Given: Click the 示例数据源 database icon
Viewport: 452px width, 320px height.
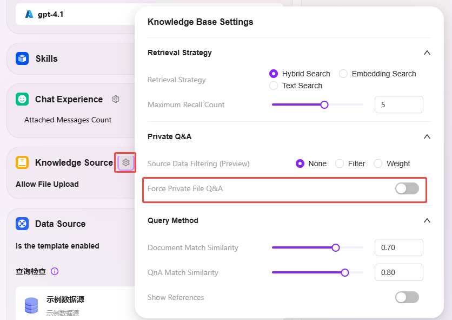Looking at the screenshot, I should [x=31, y=305].
